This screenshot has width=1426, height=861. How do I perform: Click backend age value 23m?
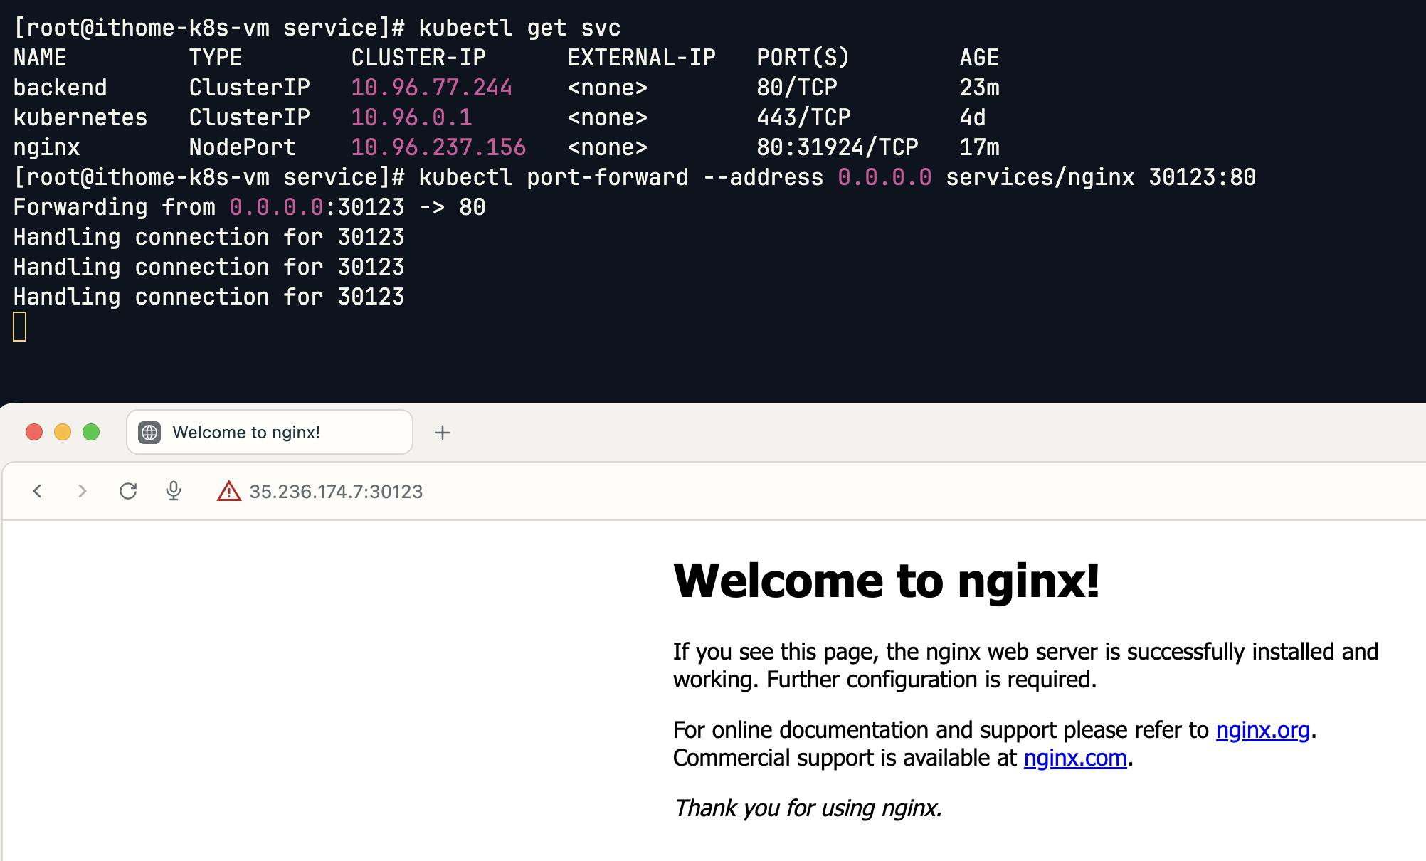(979, 88)
